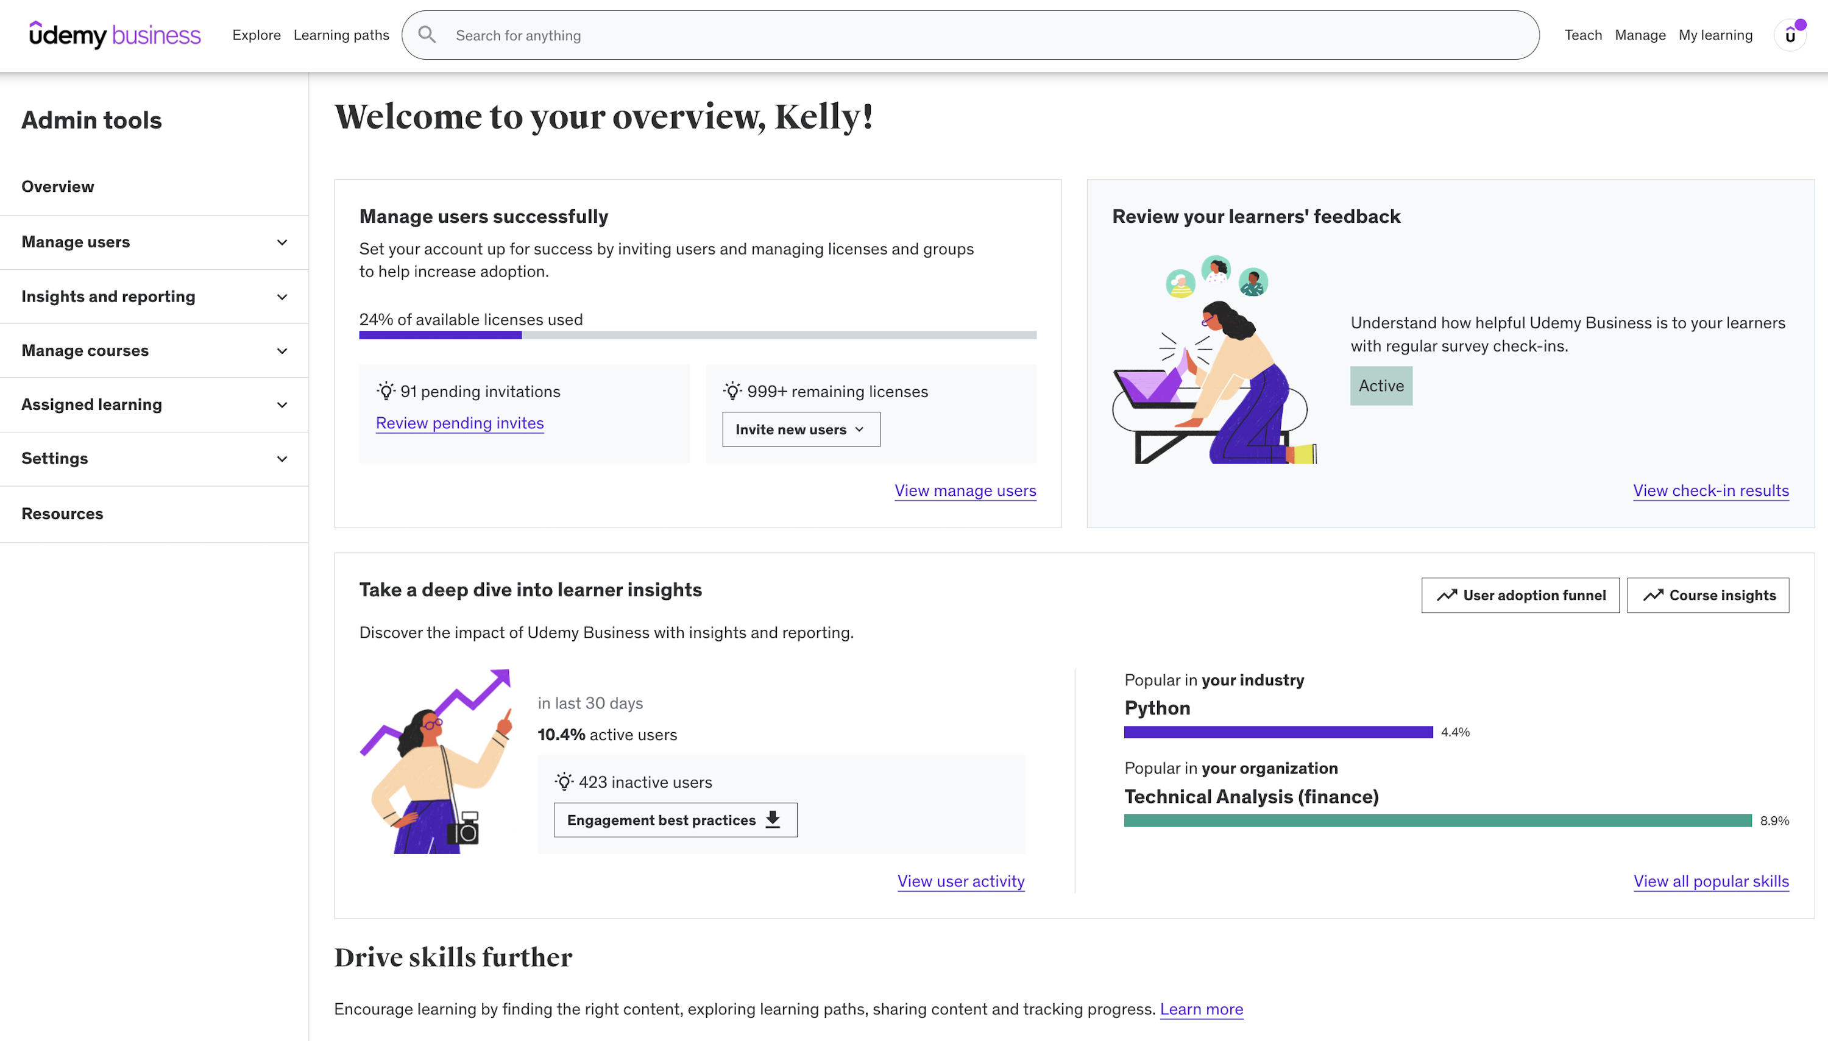
Task: Click the lightbulb icon beside pending invitations
Action: click(x=386, y=391)
